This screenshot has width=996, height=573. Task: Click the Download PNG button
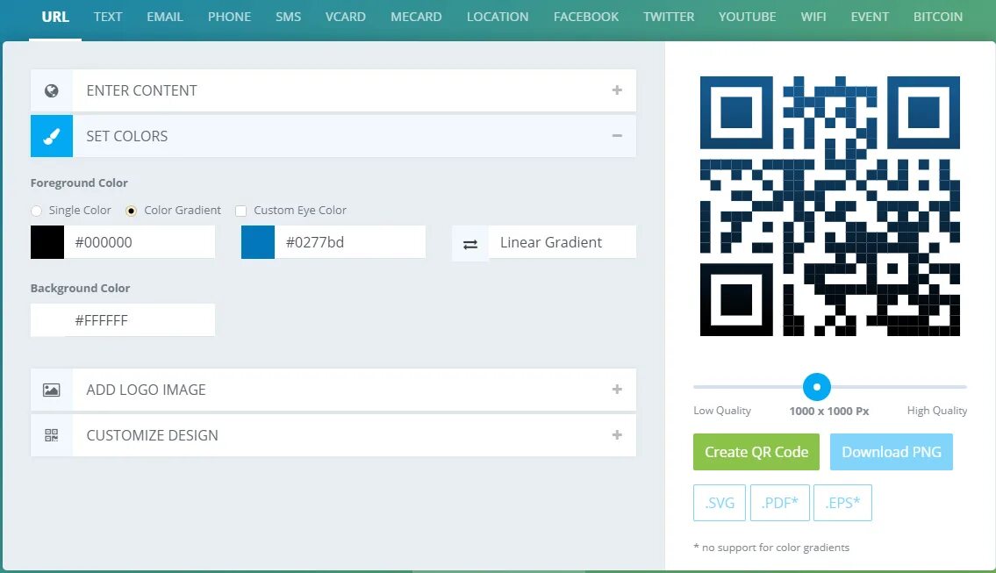(892, 452)
